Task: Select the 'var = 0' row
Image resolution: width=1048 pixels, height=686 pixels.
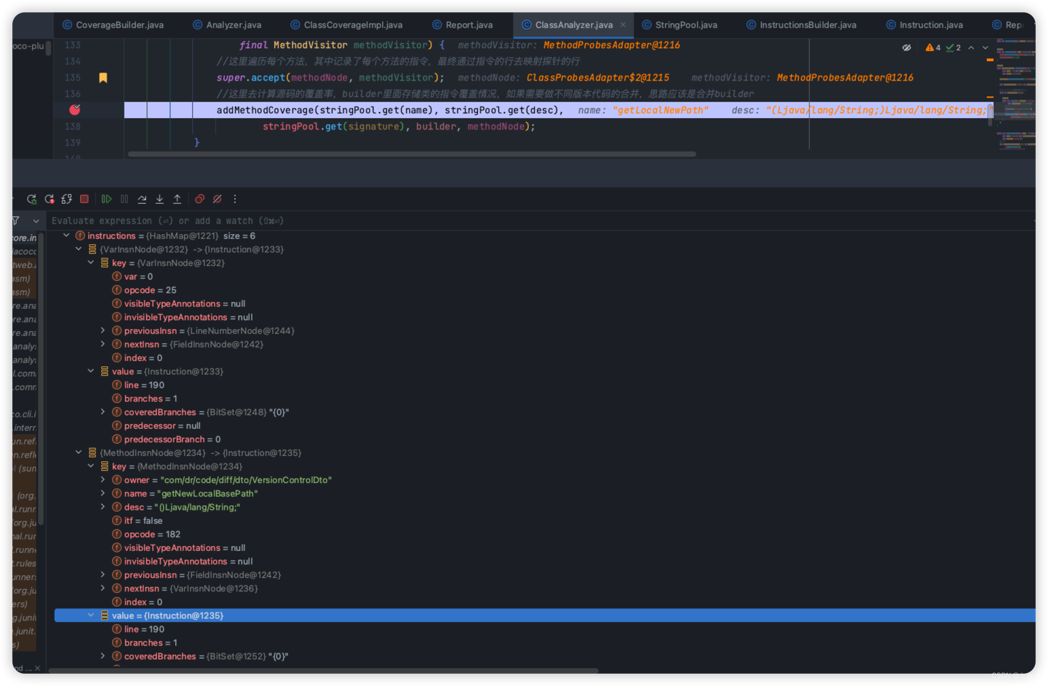Action: pos(544,276)
